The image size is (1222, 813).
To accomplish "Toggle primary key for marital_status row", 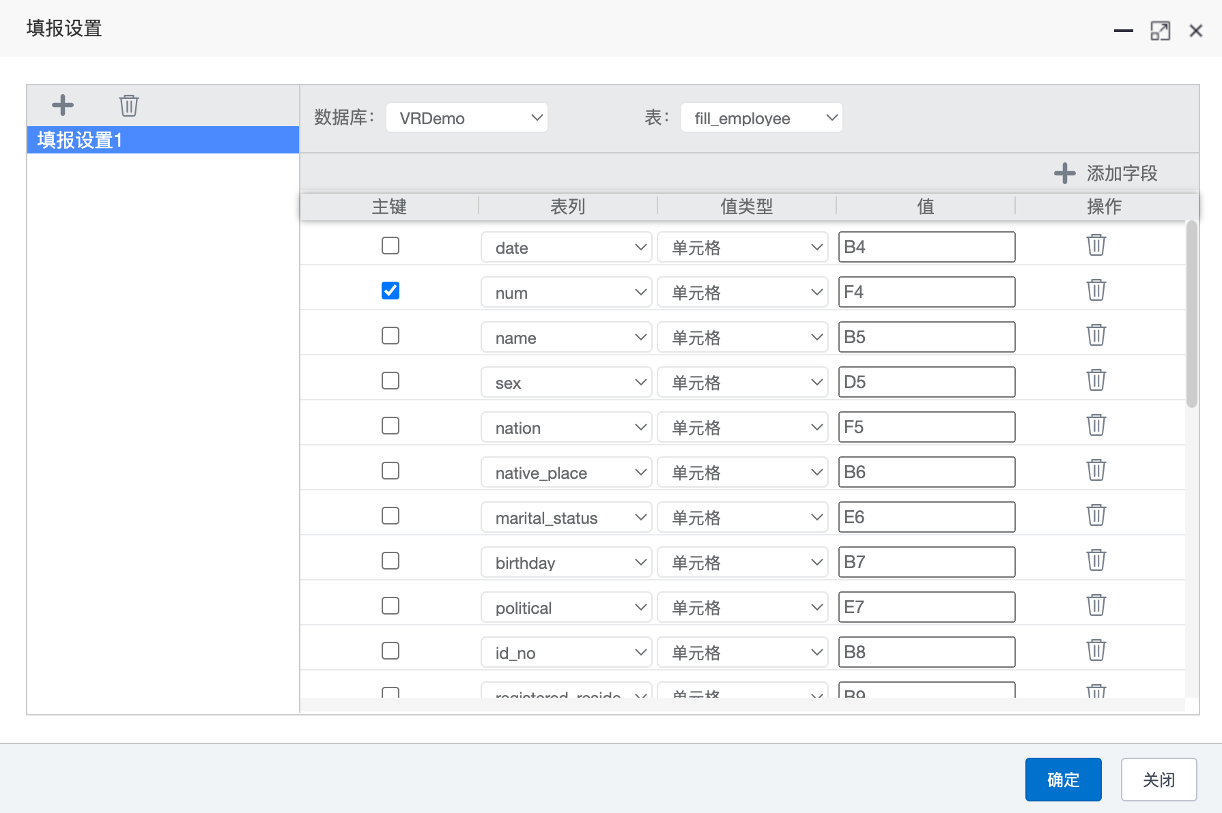I will [x=390, y=516].
